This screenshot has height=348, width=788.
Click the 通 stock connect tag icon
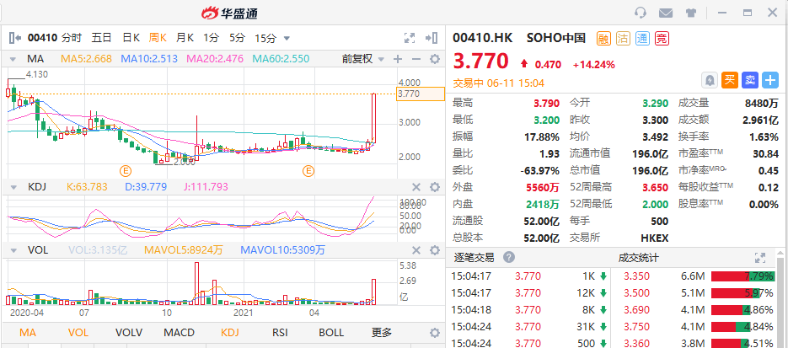coord(642,38)
